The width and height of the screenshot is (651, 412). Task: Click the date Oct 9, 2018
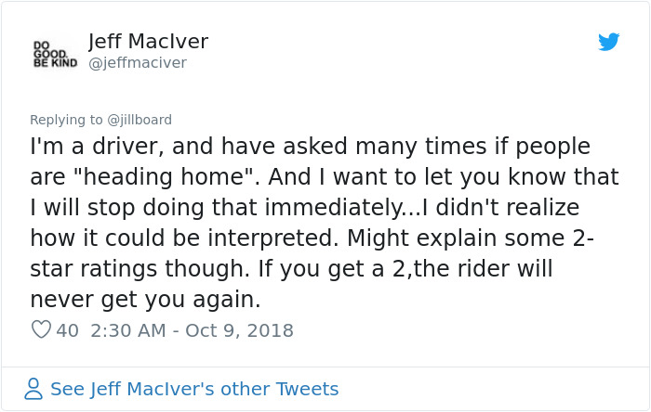coord(238,330)
